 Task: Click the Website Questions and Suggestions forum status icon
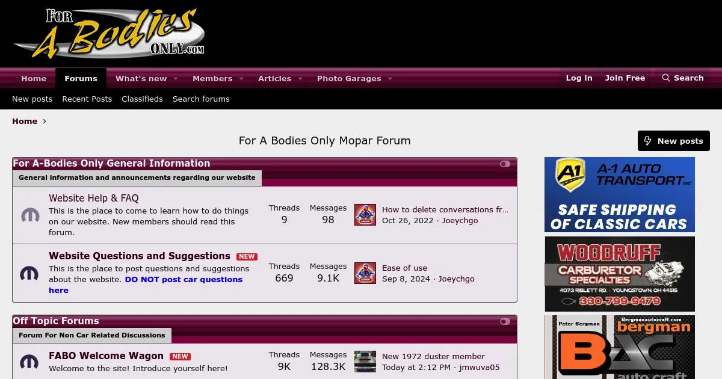click(x=30, y=273)
